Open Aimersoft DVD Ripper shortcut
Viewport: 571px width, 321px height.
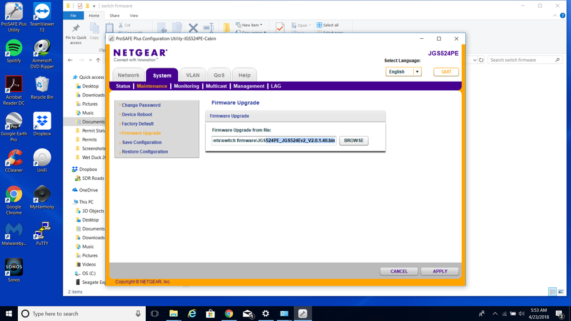42,54
